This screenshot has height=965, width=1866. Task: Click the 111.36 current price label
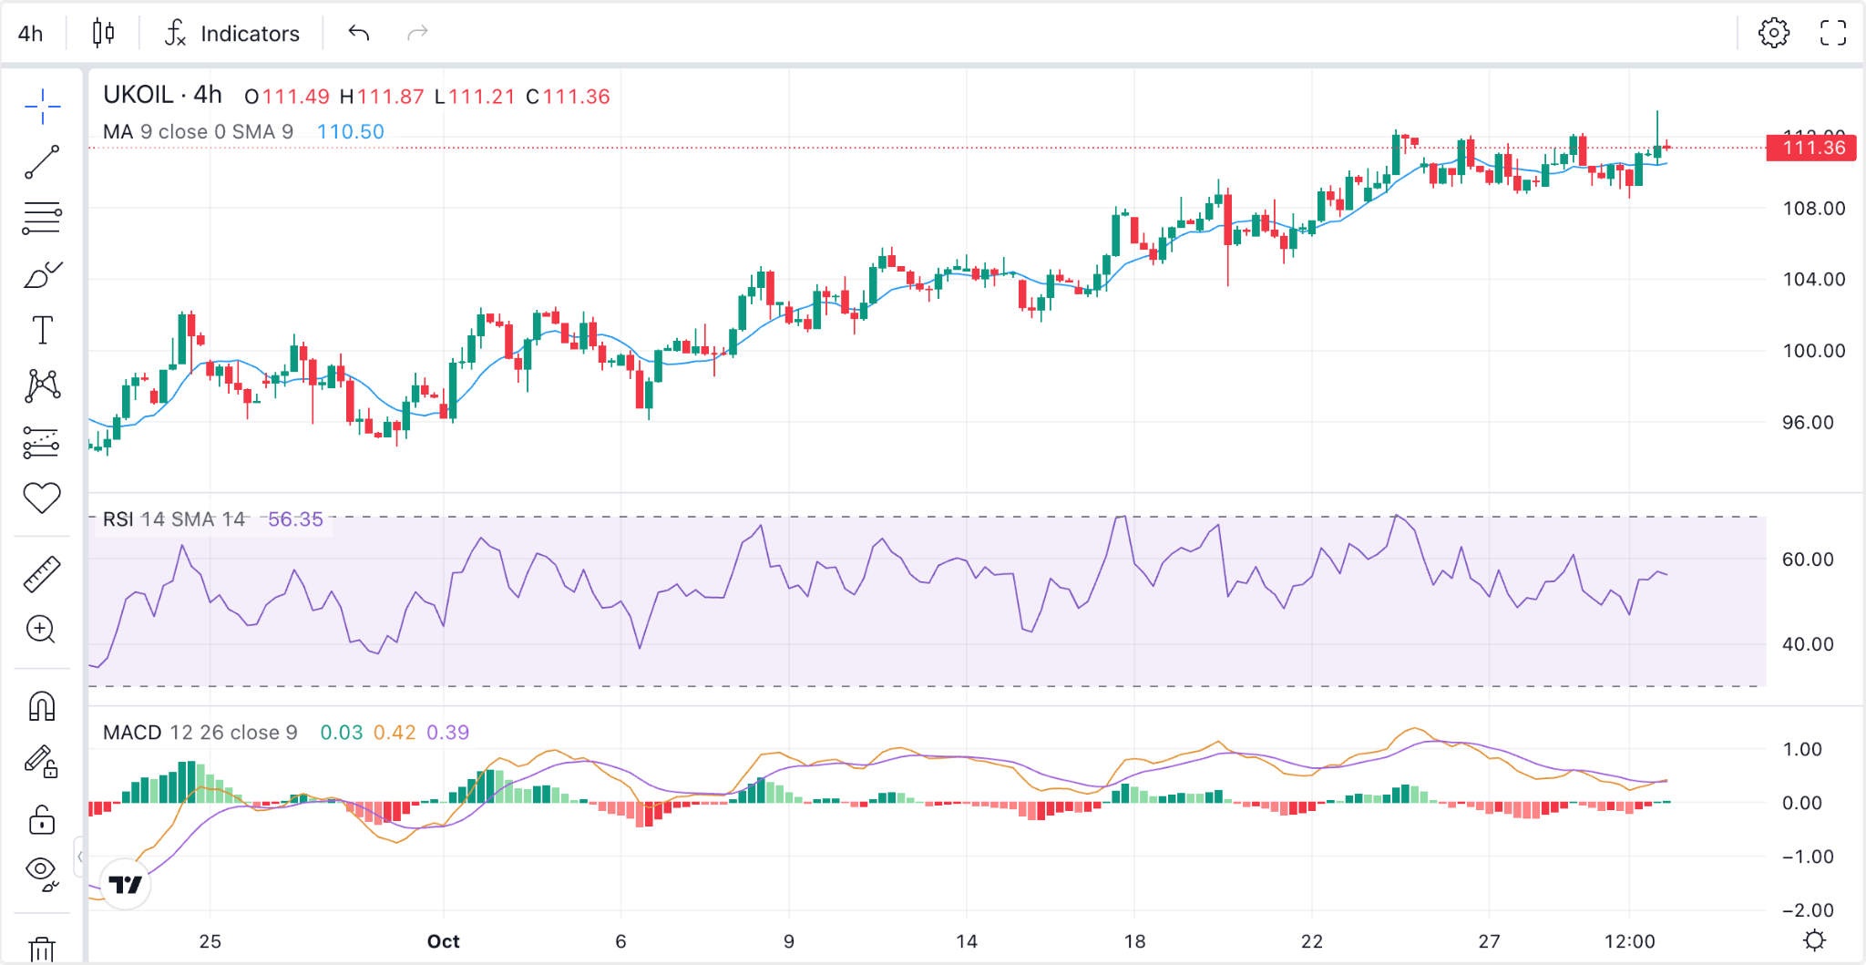pos(1811,148)
